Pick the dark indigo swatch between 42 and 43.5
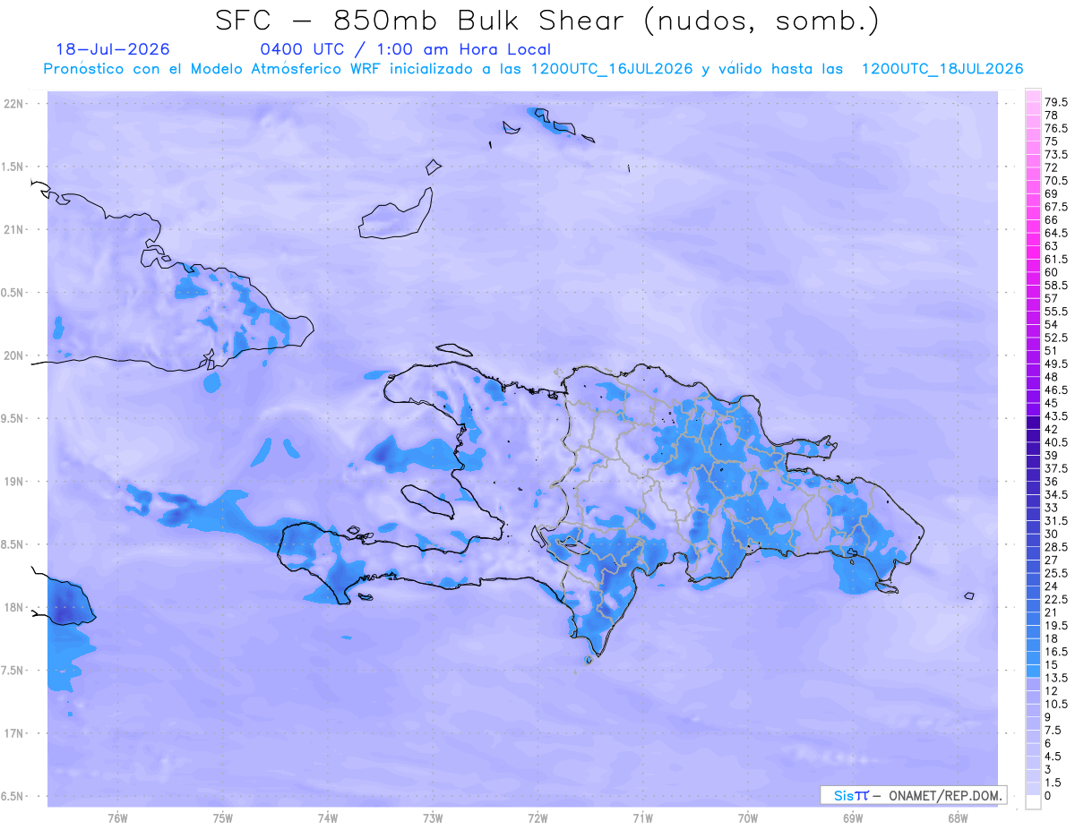 tap(1033, 423)
